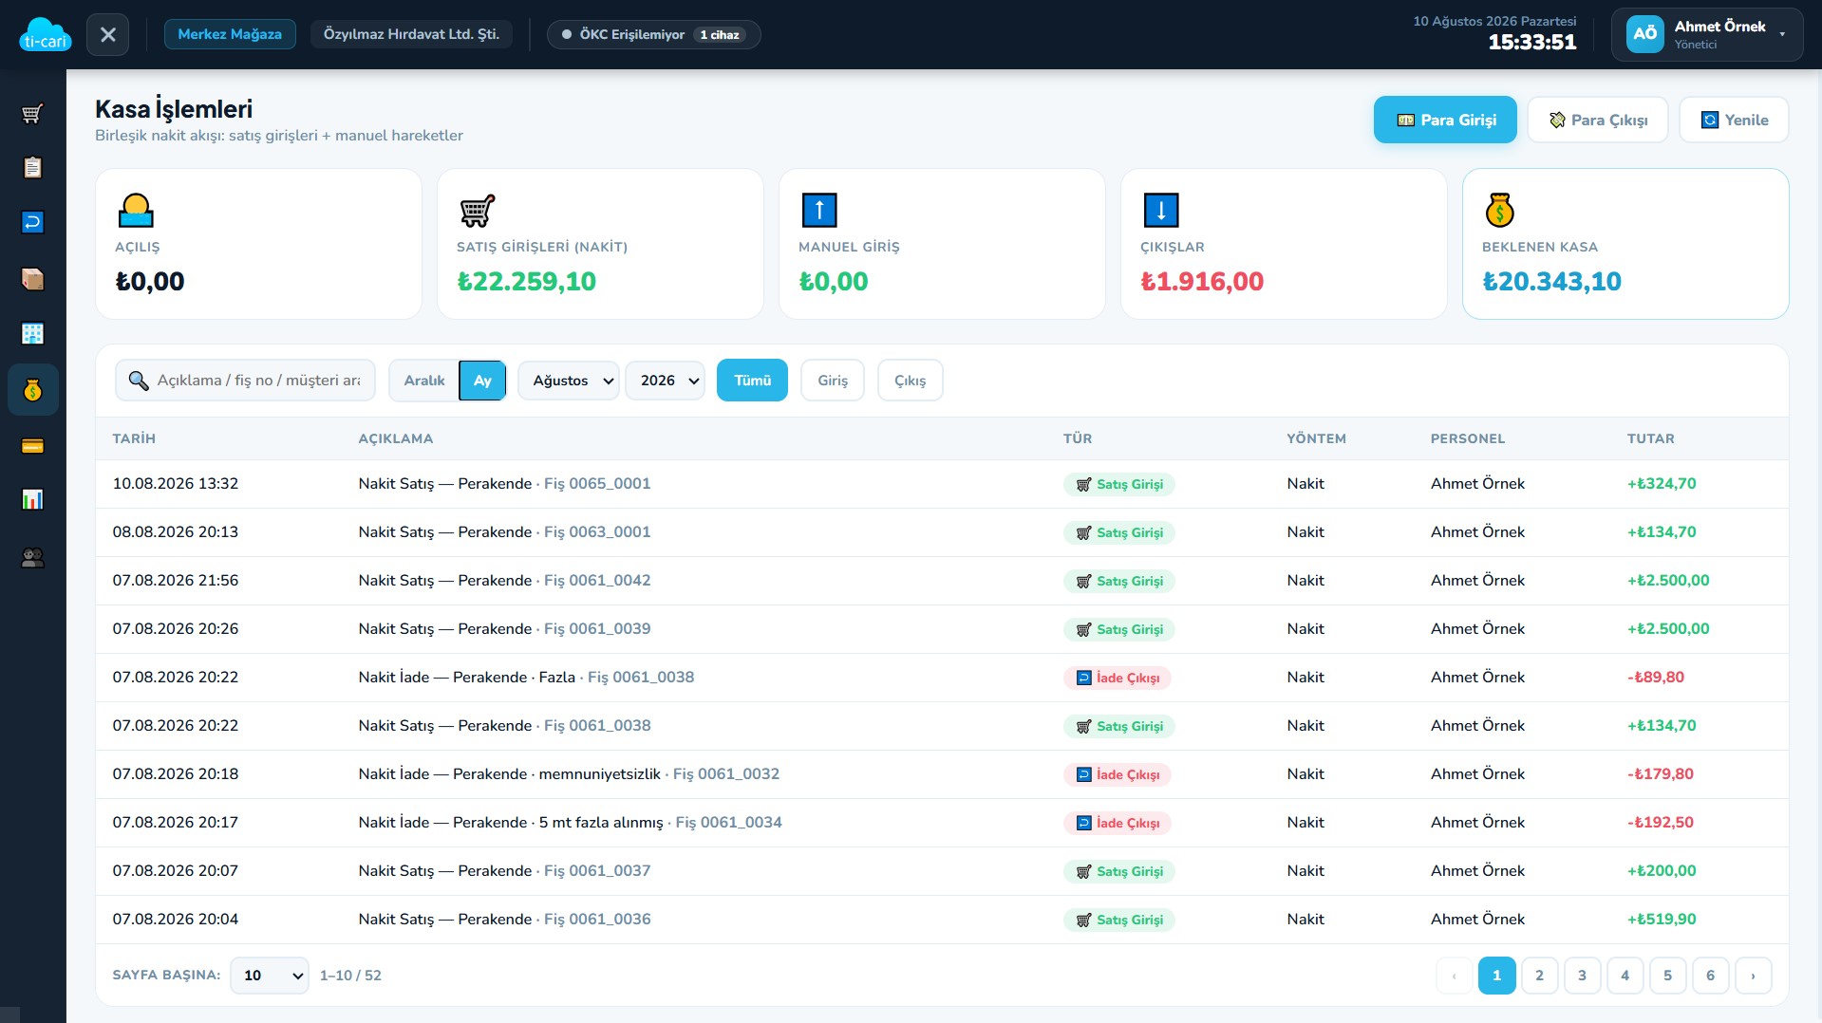Select the money bag Kasa sidebar icon
This screenshot has height=1023, width=1822.
click(x=32, y=390)
